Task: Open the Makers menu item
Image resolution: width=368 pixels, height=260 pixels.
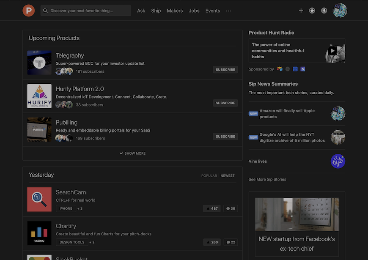Action: [x=175, y=11]
